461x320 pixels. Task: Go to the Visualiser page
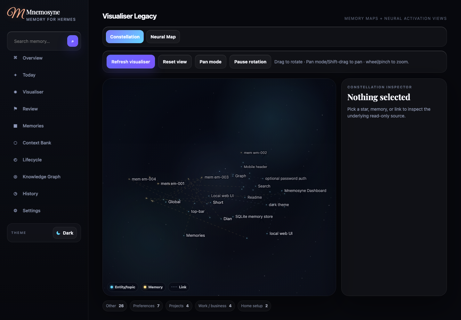44,92
